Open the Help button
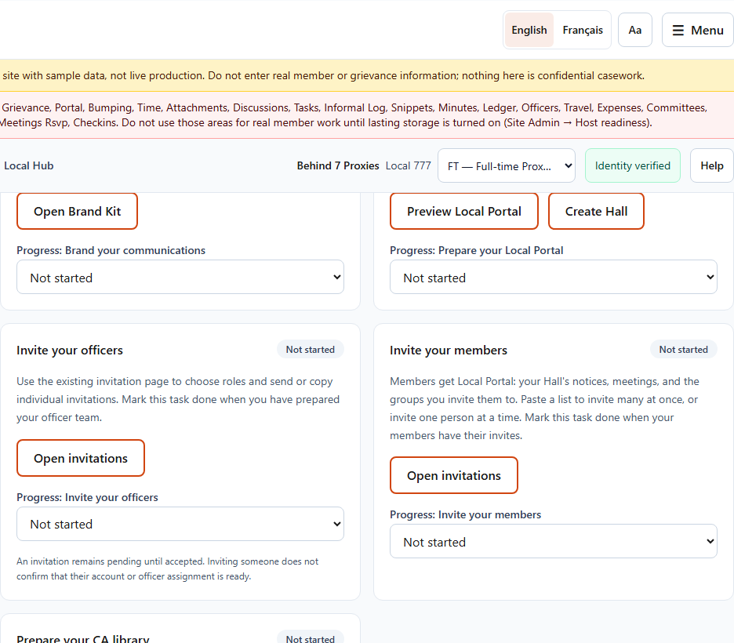 tap(711, 165)
